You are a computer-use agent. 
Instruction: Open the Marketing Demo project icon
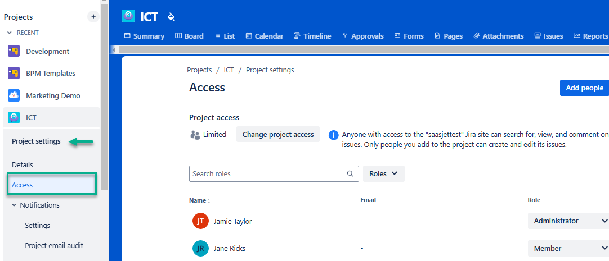14,95
